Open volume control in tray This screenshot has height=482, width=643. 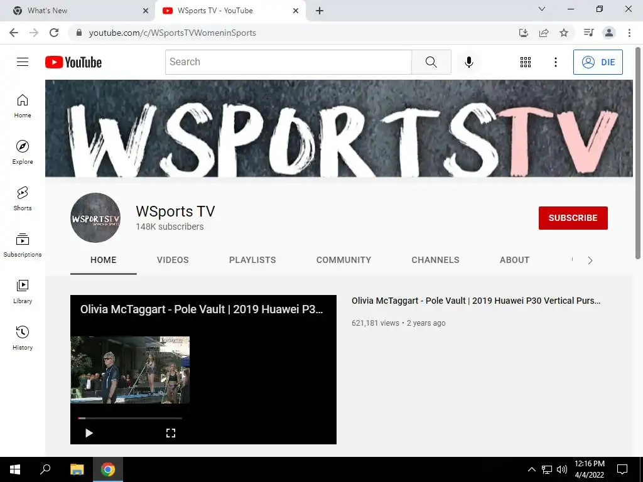(562, 469)
